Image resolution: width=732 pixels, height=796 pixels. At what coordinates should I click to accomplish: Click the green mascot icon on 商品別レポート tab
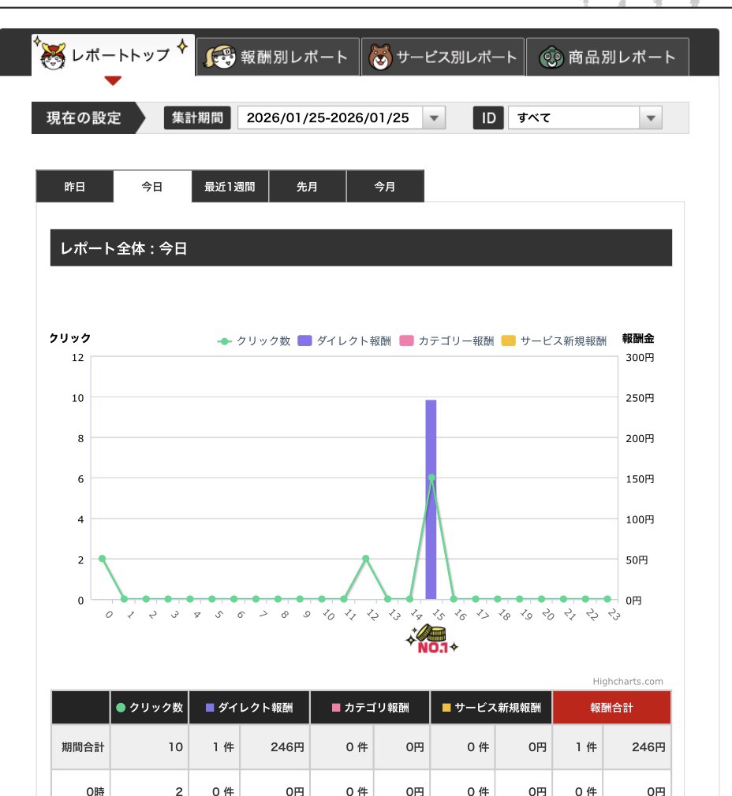point(552,54)
